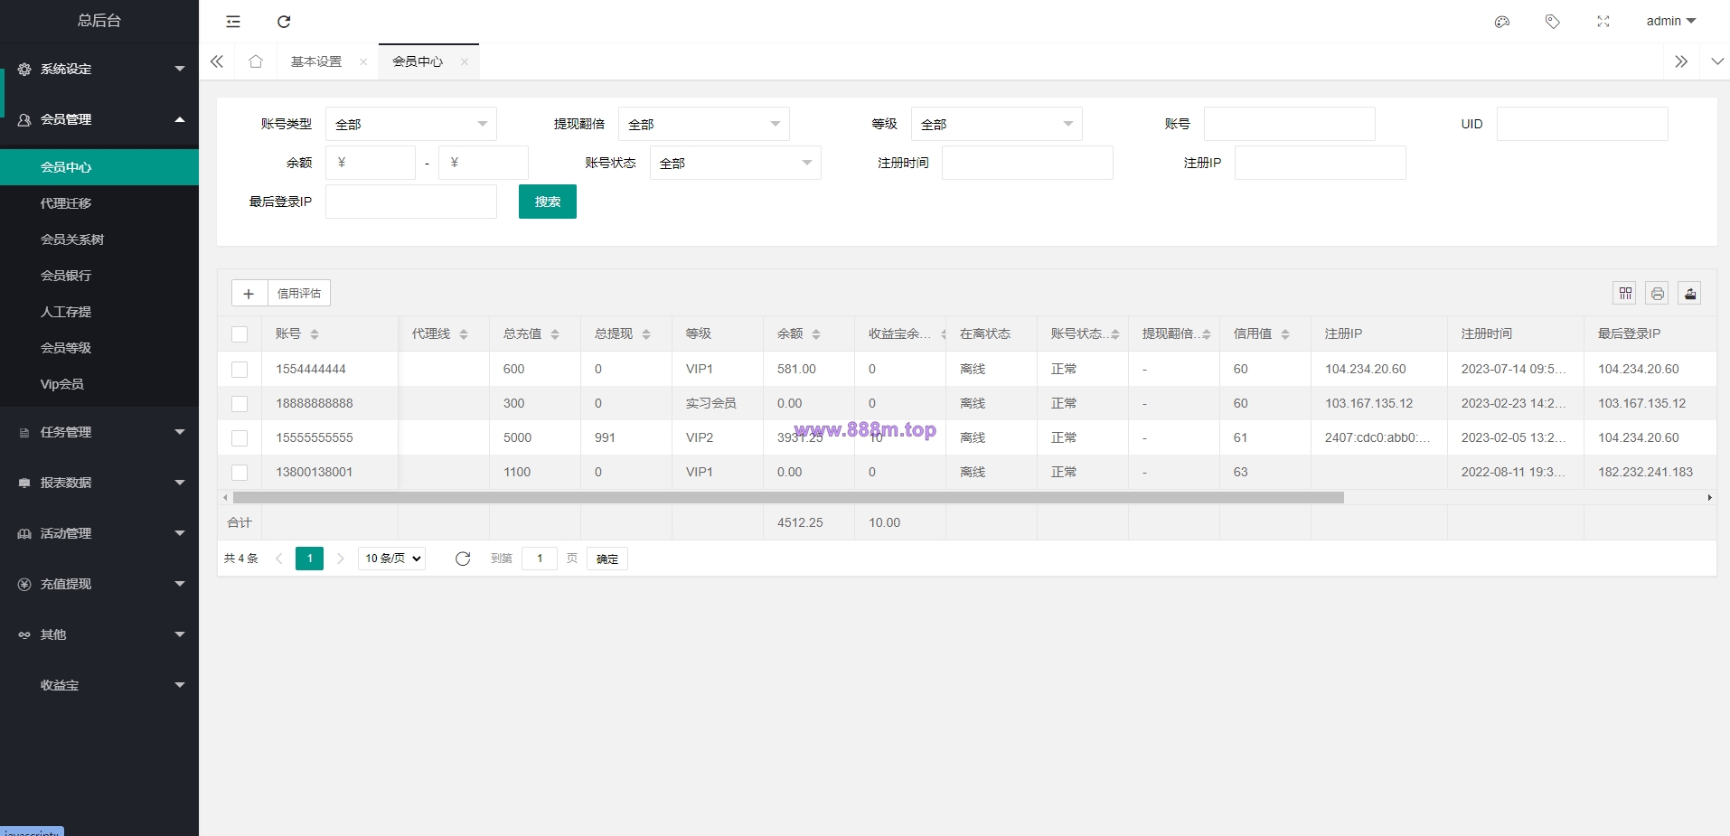The height and width of the screenshot is (836, 1730).
Task: Open the 账号状态 dropdown
Action: coord(736,163)
